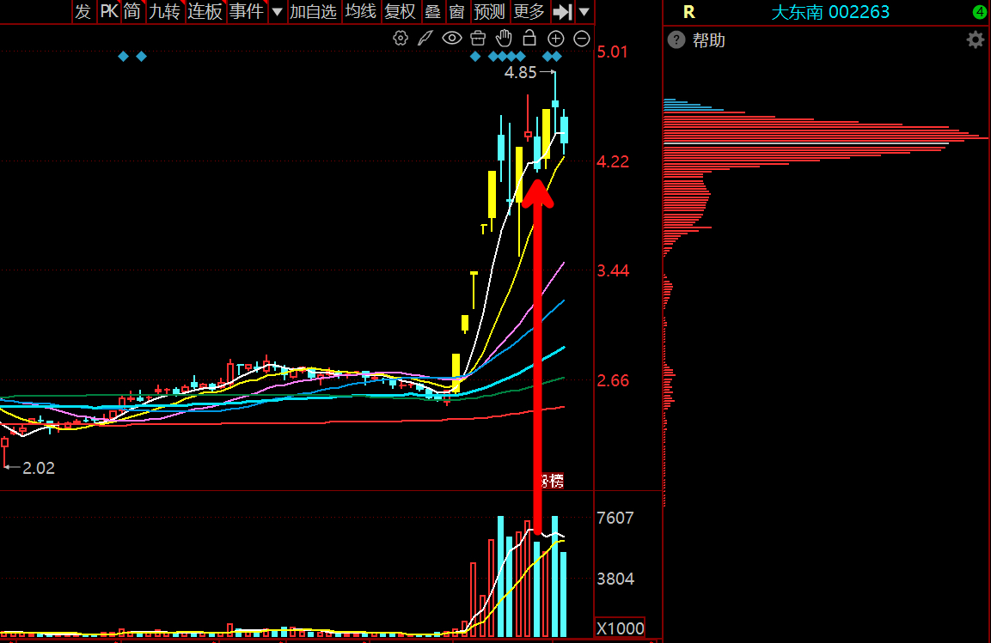The image size is (991, 643).
Task: Click the 叠 overlay button
Action: point(432,11)
